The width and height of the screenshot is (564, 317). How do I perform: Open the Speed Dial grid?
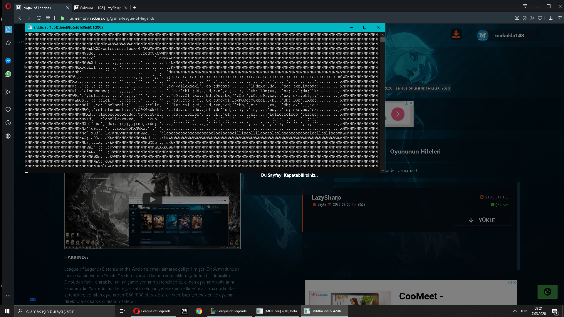48,18
